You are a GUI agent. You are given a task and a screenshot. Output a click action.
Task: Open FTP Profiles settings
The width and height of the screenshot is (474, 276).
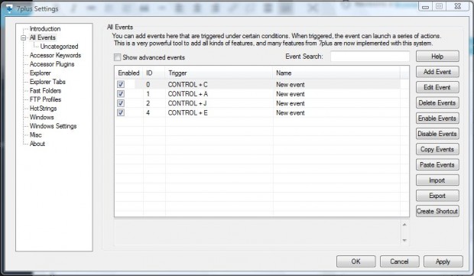pos(45,99)
